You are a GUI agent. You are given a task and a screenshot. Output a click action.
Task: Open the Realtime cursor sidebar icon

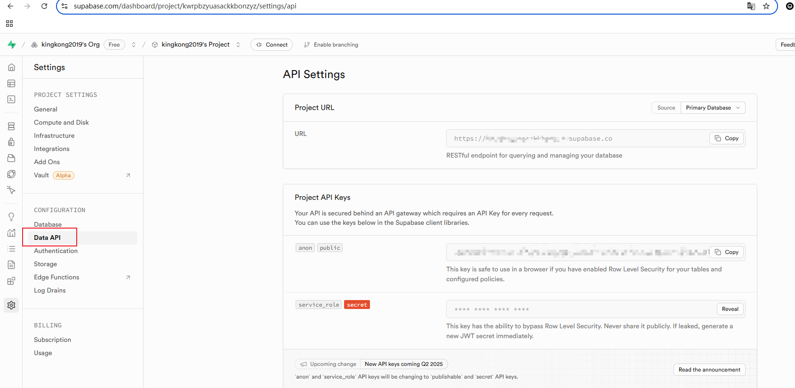pos(11,190)
